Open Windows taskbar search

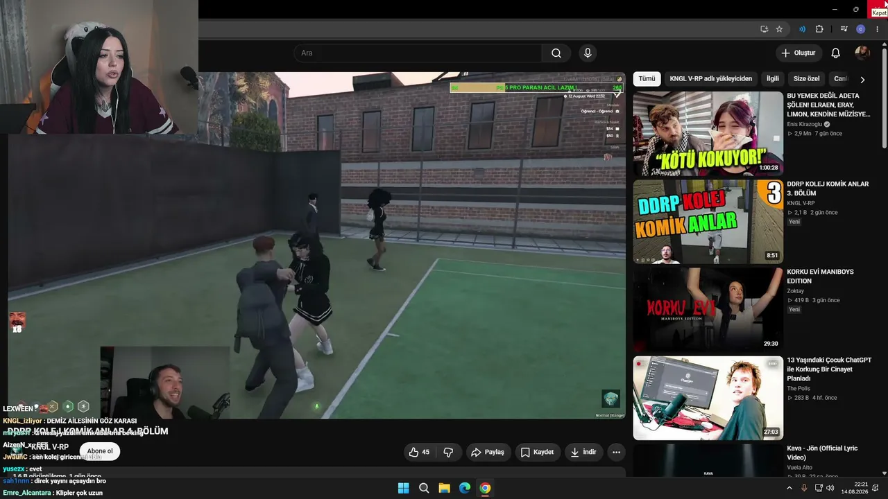click(x=424, y=488)
